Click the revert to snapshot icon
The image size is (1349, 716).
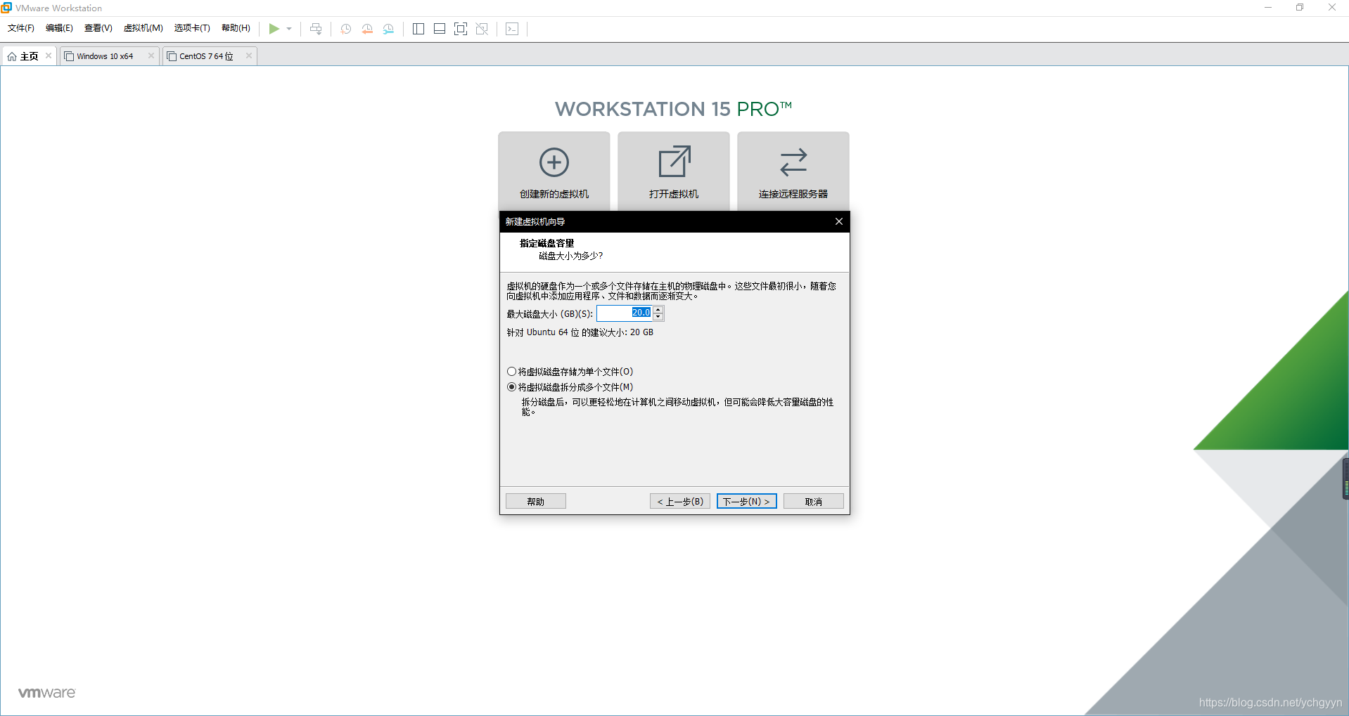[367, 29]
